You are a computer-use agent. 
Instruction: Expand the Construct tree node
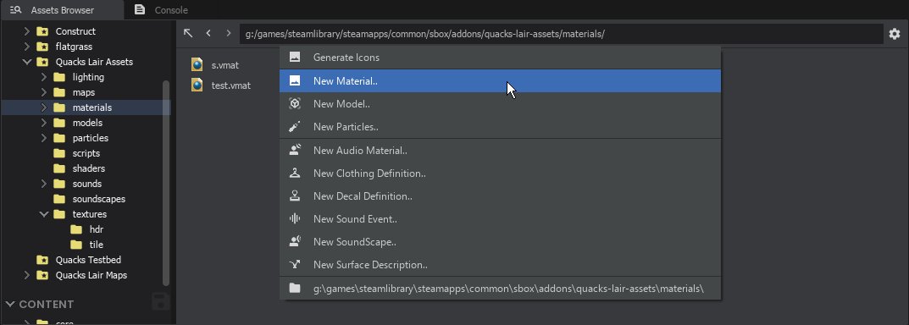[26, 31]
